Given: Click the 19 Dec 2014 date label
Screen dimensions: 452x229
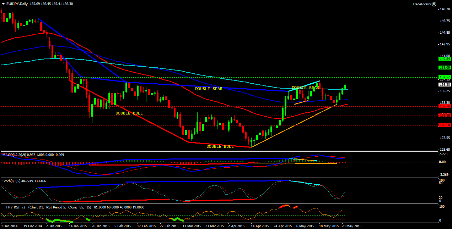Looking at the screenshot, I should [x=33, y=226].
